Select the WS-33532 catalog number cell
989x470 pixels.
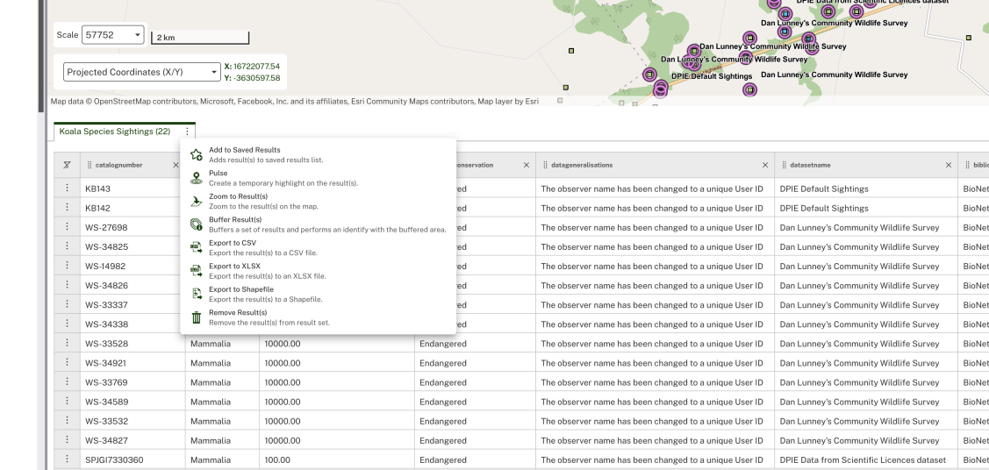pyautogui.click(x=133, y=421)
